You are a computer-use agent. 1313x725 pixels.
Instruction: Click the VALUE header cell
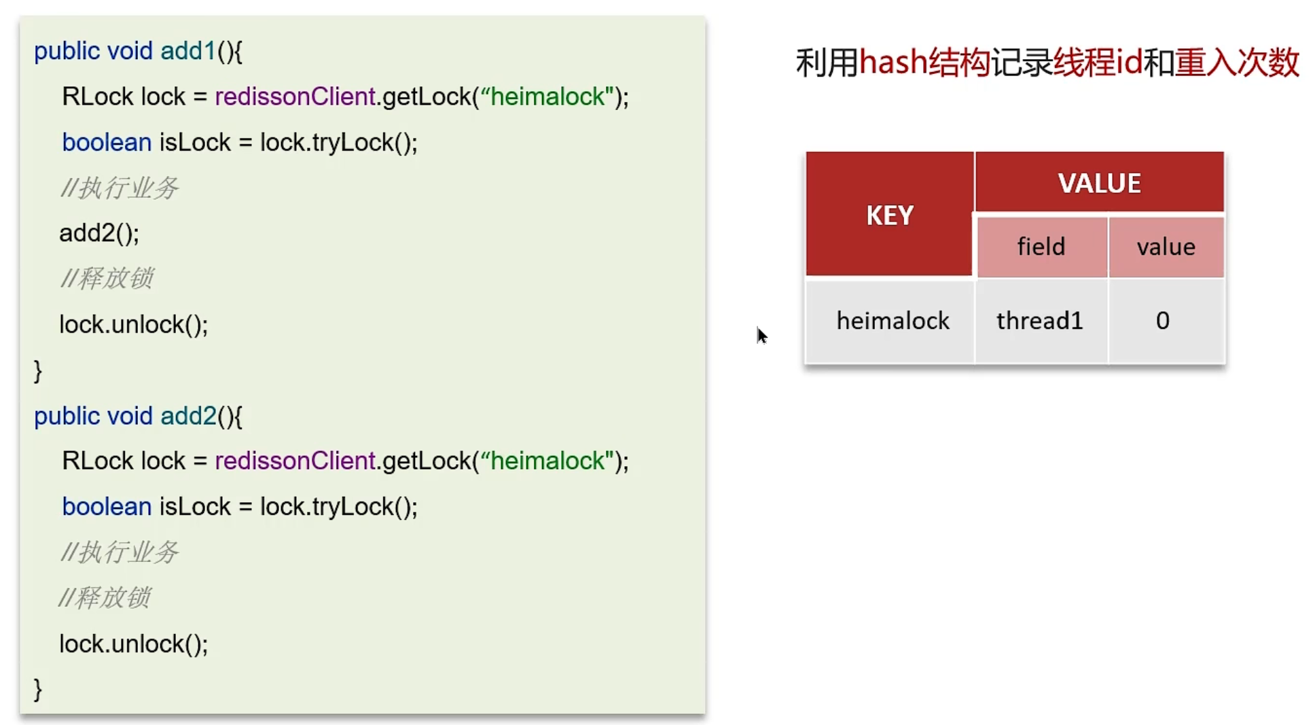(x=1099, y=183)
